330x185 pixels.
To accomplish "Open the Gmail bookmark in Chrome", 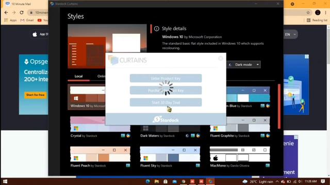I will pyautogui.click(x=27, y=20).
